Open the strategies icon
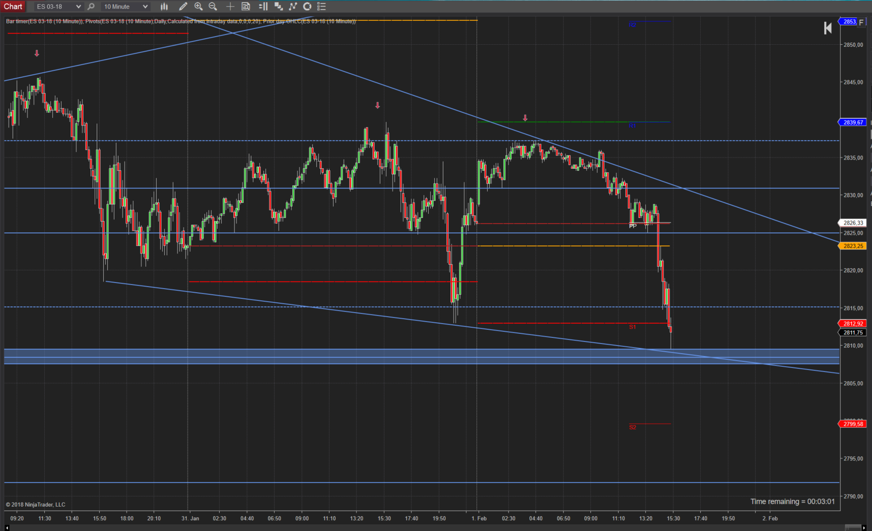872x531 pixels. pyautogui.click(x=307, y=7)
